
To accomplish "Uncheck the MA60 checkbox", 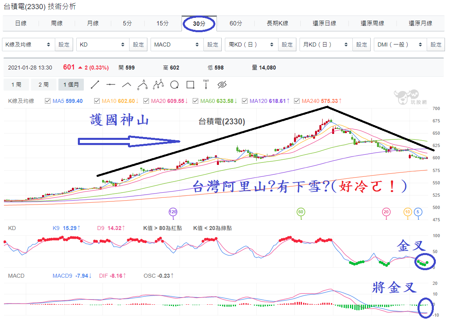I will pyautogui.click(x=195, y=101).
